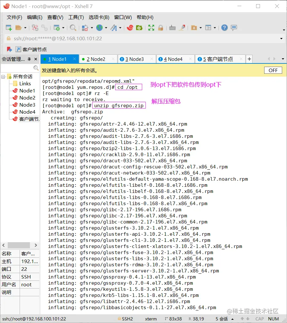Viewport: 287px width, 323px height.
Task: Expand the color scheme dropdown arrow
Action: pyautogui.click(x=92, y=28)
